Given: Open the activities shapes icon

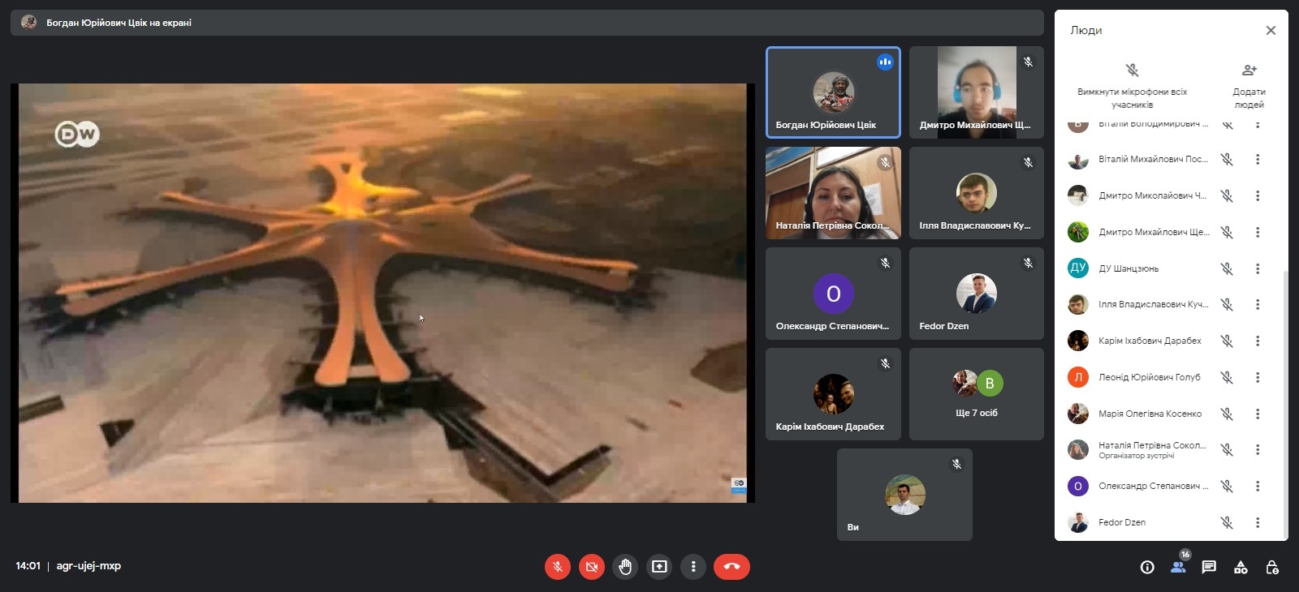Looking at the screenshot, I should pyautogui.click(x=1241, y=567).
